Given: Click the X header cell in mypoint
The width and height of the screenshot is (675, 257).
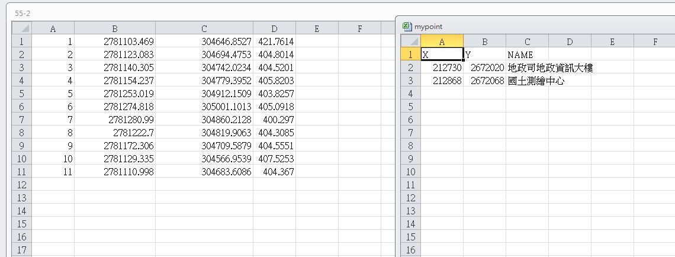Looking at the screenshot, I should 442,54.
